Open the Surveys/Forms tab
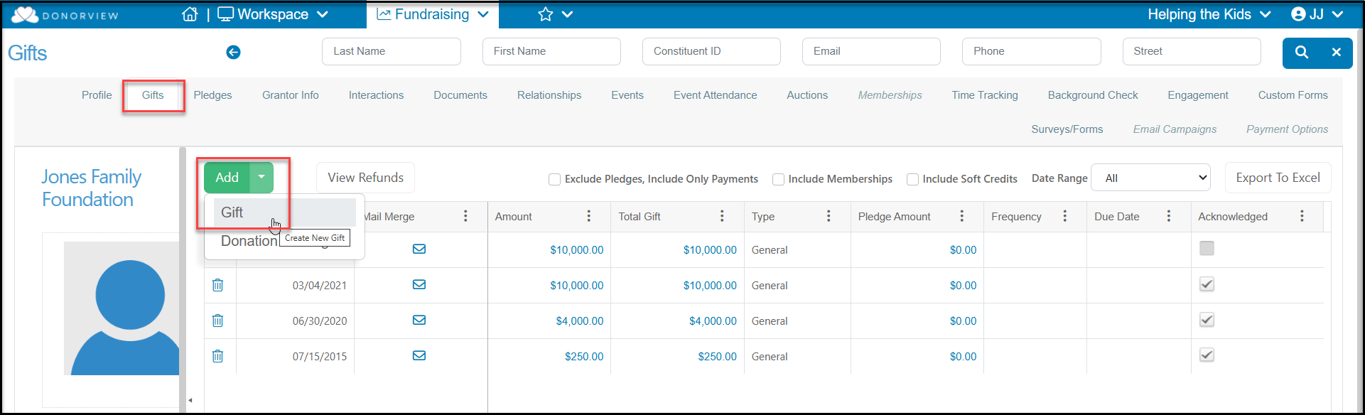 (x=1067, y=129)
